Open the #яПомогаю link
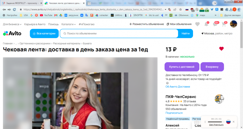This screenshot has width=243, height=129. 86,24
